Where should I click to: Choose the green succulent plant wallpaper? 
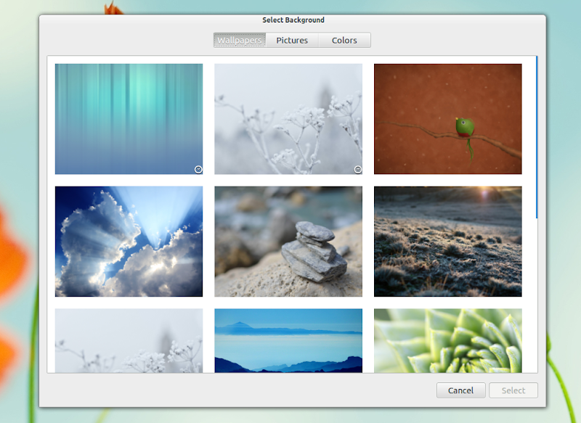(x=447, y=340)
